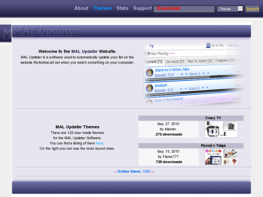Click the Online Users count

(x=147, y=171)
